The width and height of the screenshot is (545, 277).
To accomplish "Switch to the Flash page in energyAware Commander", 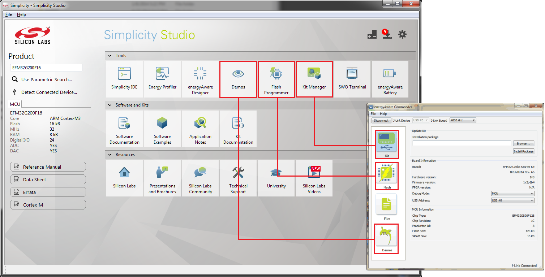I will tap(387, 176).
